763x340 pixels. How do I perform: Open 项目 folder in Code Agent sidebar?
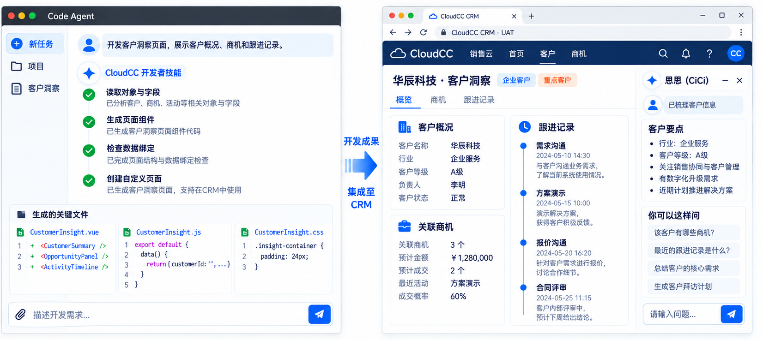(x=27, y=66)
